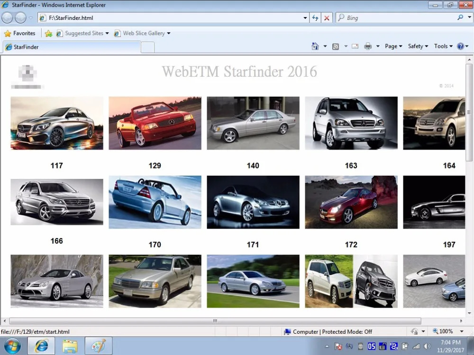
Task: Expand the address bar history dropdown
Action: click(305, 18)
